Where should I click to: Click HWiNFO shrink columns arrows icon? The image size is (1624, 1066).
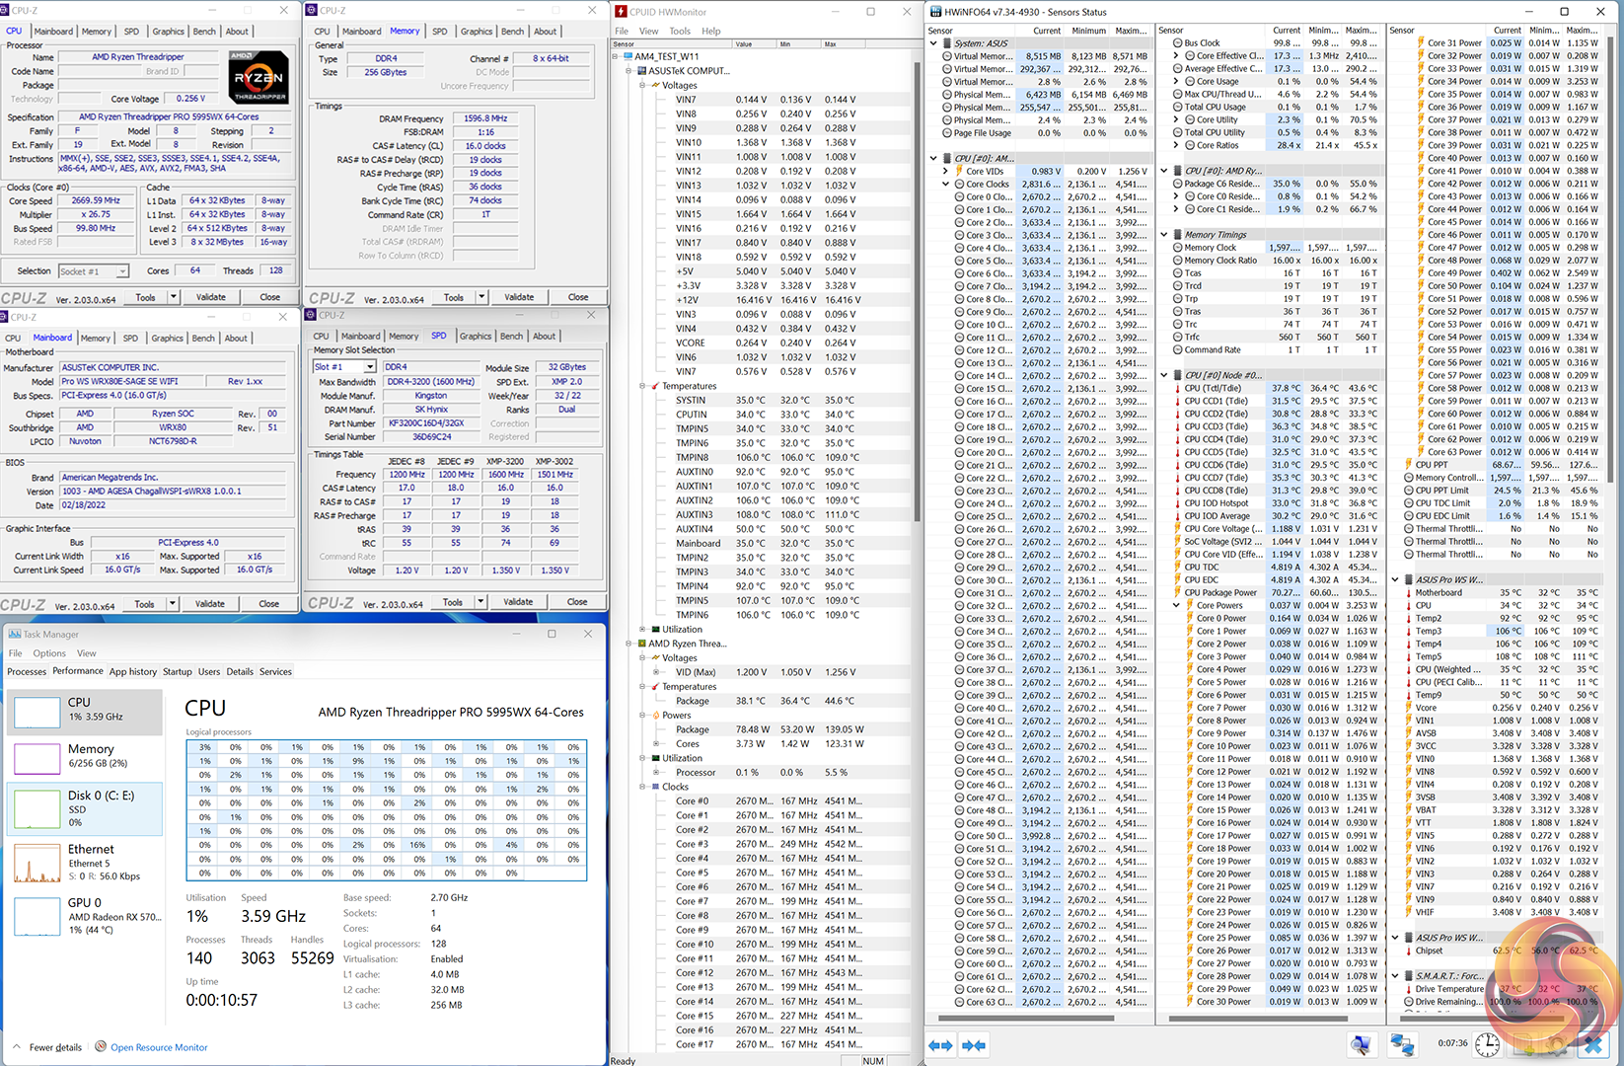974,1045
